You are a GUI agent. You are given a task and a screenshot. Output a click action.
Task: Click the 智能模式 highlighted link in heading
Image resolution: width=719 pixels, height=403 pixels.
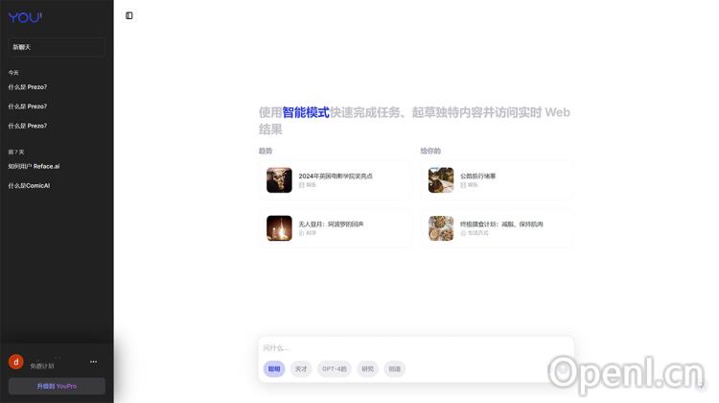coord(305,112)
